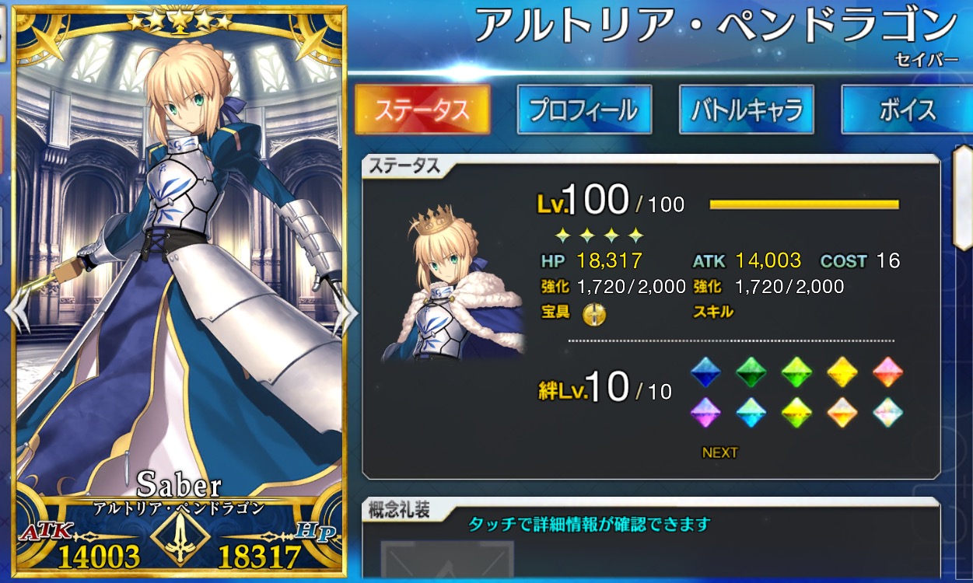Click the Saber servant card artwork
This screenshot has height=583, width=973.
(180, 291)
